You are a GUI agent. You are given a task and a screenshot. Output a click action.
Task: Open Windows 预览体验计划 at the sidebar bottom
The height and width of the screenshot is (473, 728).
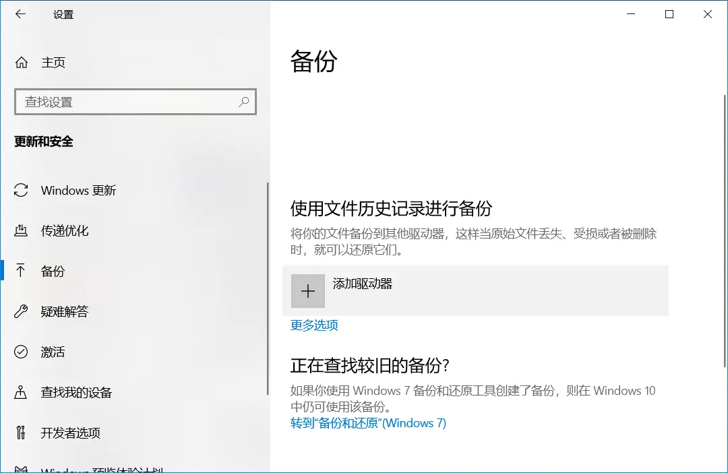101,469
